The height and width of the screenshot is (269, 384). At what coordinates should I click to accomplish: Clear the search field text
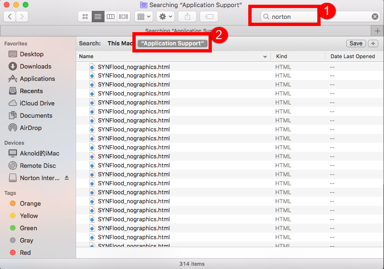pyautogui.click(x=375, y=17)
